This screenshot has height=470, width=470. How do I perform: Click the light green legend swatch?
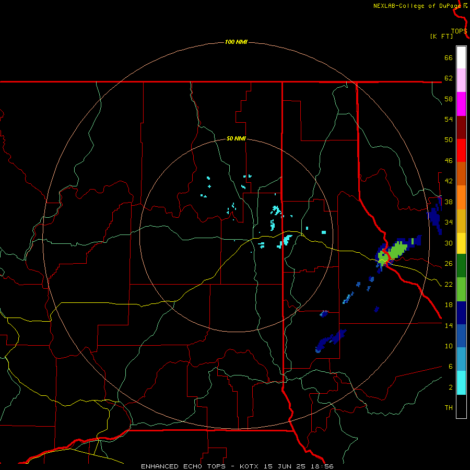[461, 289]
